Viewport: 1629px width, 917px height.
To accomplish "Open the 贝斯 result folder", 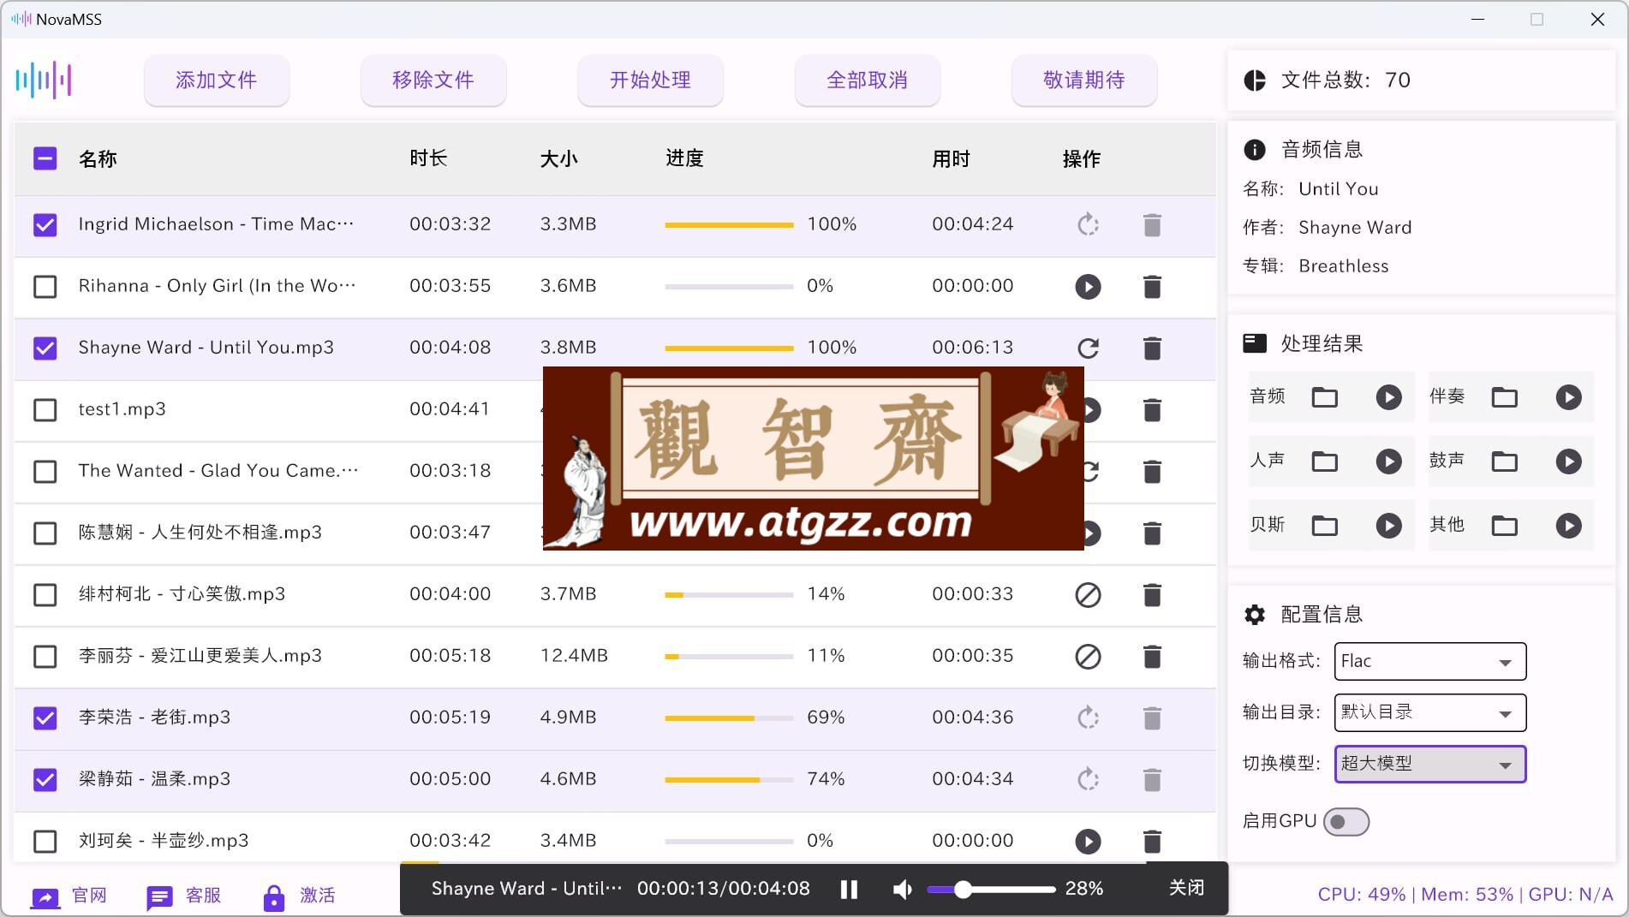I will 1324,525.
